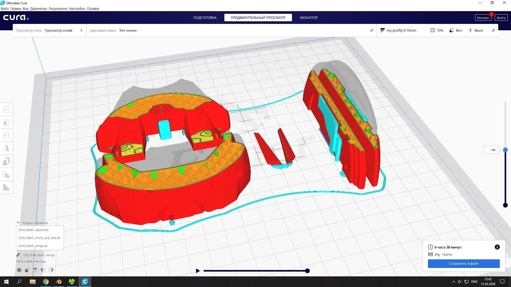Open the Магазин marketplace button
Screen dimensions: 511x287
[483, 18]
